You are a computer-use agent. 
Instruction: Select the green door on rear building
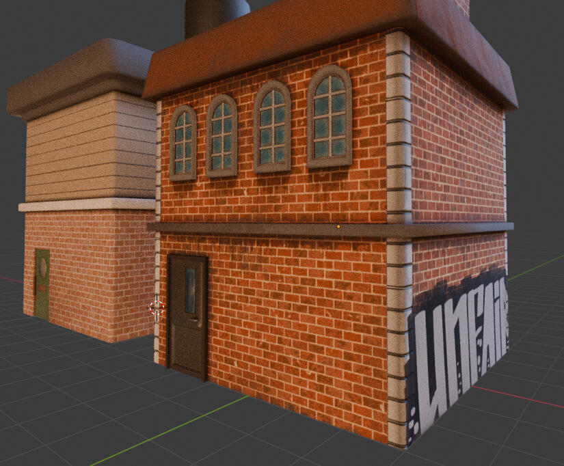pyautogui.click(x=42, y=285)
